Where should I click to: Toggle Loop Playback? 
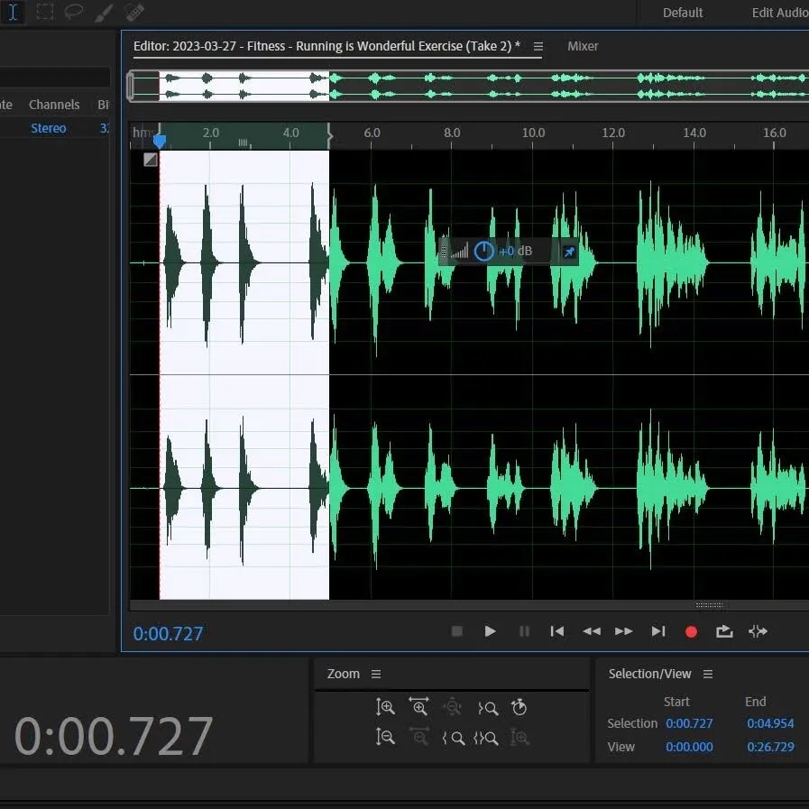point(724,631)
